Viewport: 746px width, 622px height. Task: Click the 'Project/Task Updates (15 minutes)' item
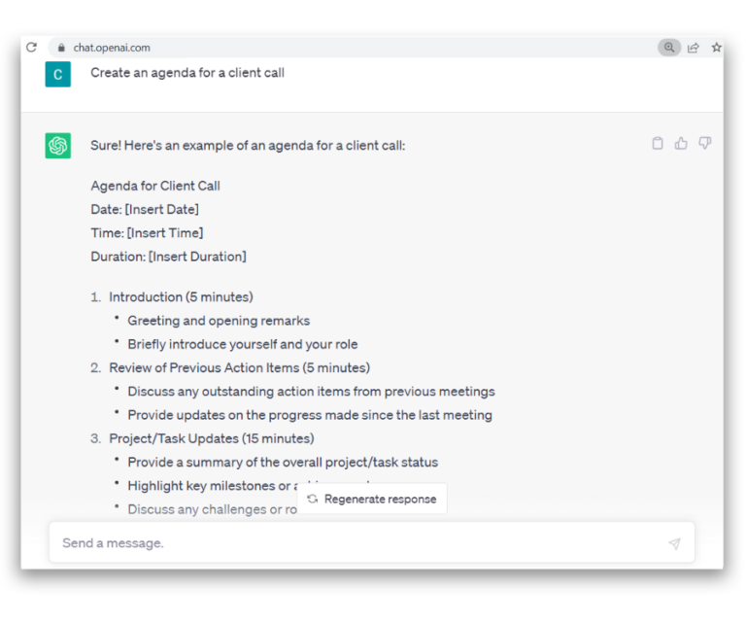tap(211, 438)
